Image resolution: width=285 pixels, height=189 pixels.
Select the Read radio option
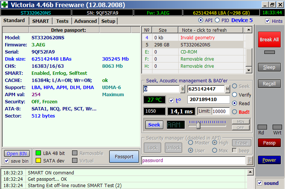(x=234, y=103)
